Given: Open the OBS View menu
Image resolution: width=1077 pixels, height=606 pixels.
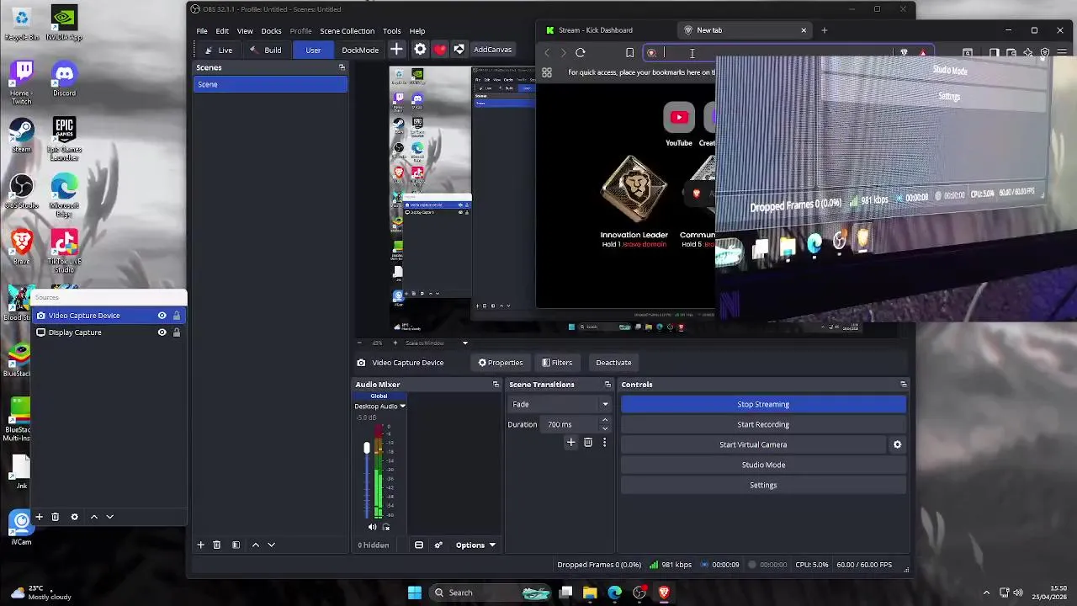Looking at the screenshot, I should (x=245, y=31).
